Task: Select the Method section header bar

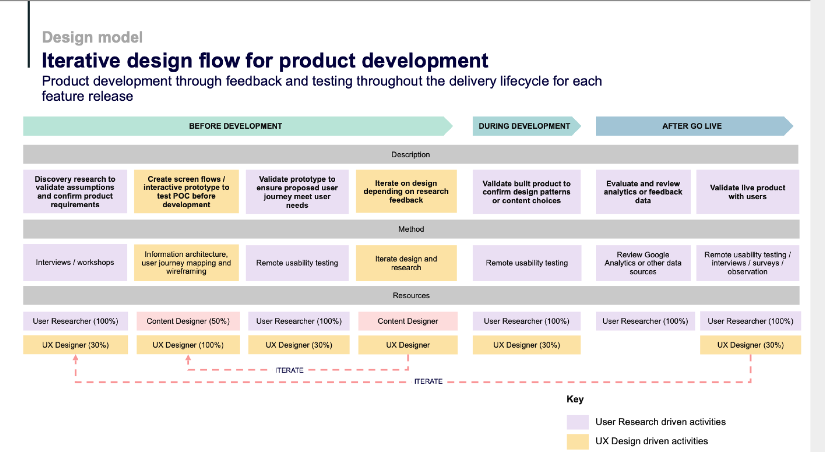Action: (x=411, y=229)
